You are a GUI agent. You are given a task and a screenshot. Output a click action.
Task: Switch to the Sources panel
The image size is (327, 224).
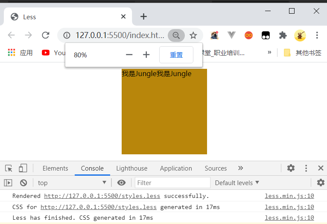216,168
